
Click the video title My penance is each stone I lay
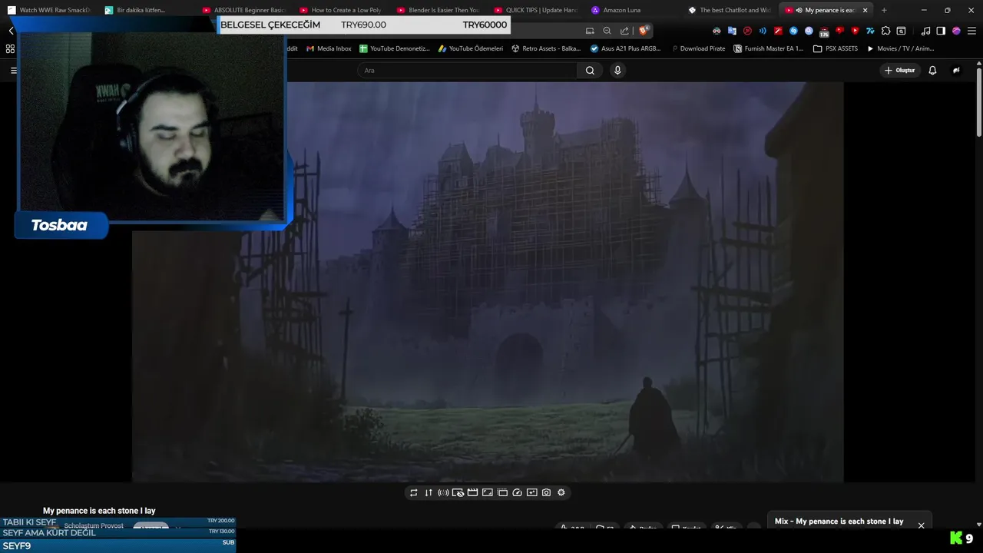(x=99, y=511)
